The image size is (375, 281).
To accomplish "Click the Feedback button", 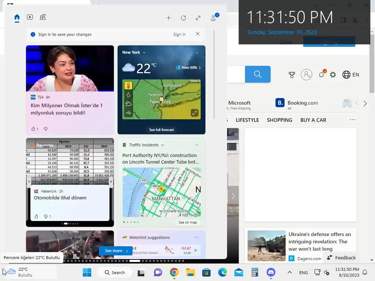I will point(341,258).
